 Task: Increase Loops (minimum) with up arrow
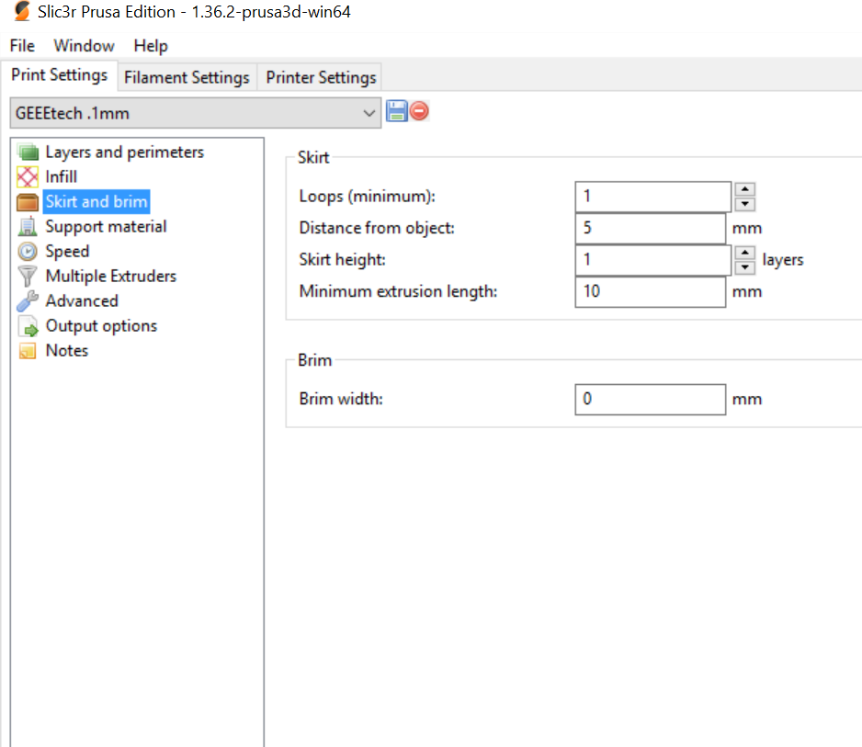(745, 189)
